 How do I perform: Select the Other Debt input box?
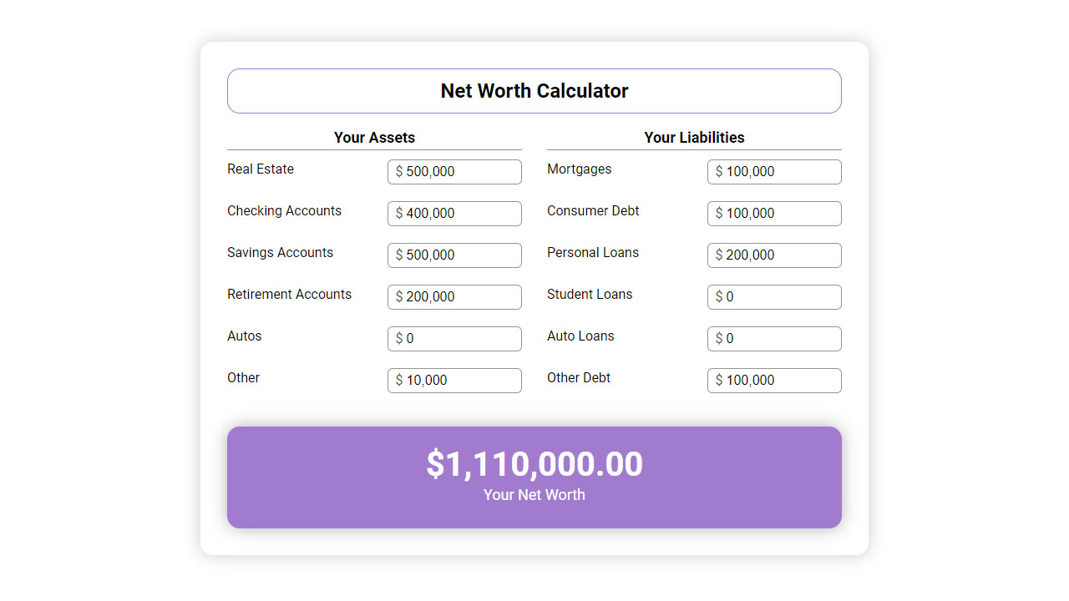(x=774, y=381)
